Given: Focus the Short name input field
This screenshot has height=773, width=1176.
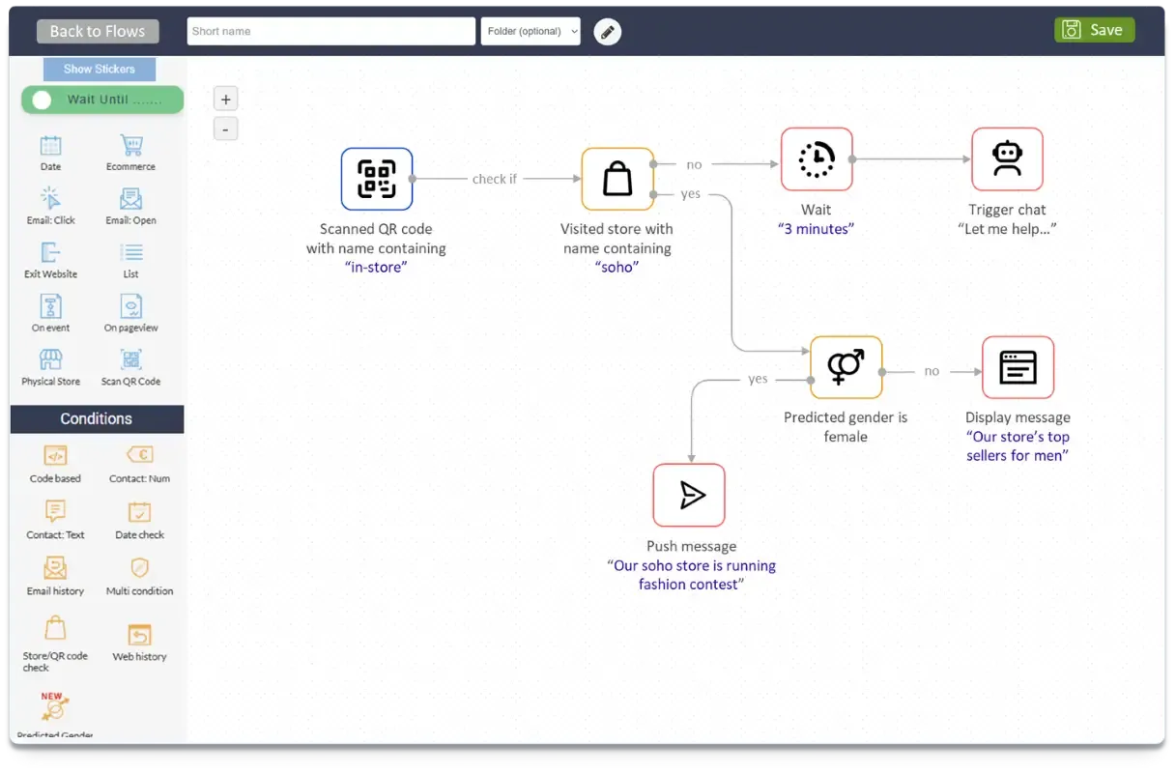Looking at the screenshot, I should [x=331, y=31].
